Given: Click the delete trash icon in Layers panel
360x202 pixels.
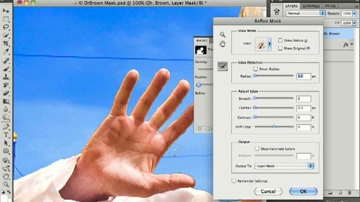Looking at the screenshot, I should point(349,192).
